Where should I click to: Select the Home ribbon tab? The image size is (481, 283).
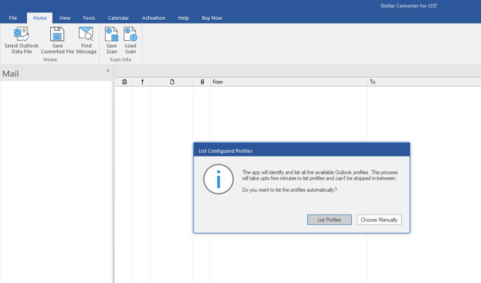point(40,18)
